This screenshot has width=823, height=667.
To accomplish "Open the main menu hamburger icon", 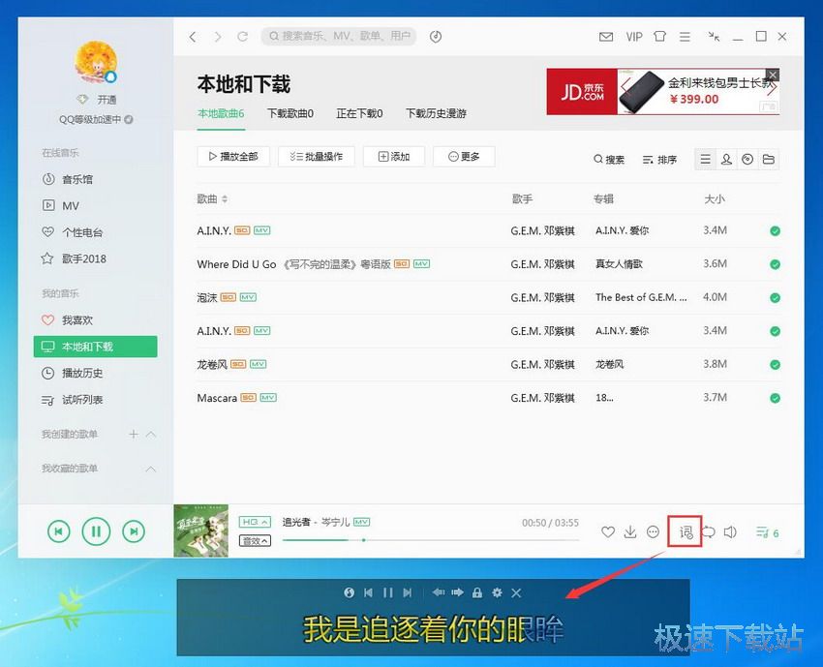I will (x=685, y=37).
